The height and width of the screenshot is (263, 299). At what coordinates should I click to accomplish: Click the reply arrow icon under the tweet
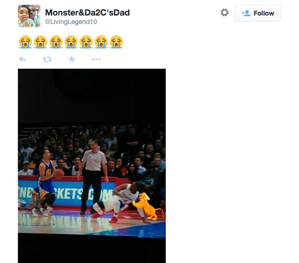click(23, 59)
